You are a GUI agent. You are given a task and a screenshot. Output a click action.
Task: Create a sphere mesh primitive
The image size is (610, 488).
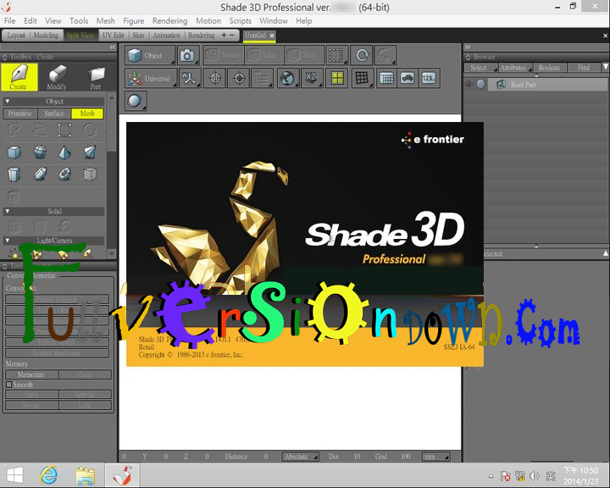click(x=40, y=152)
